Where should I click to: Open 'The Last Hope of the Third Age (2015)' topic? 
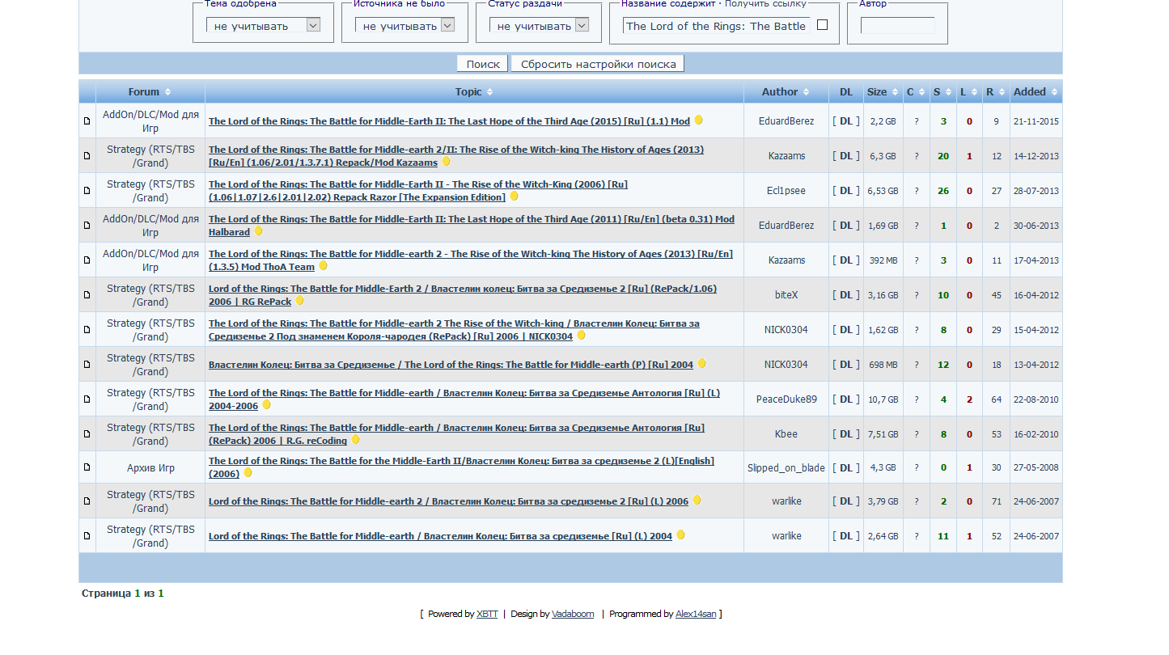tap(449, 121)
